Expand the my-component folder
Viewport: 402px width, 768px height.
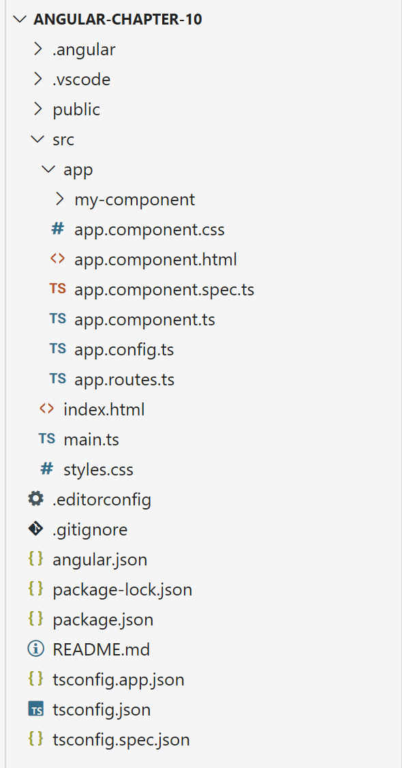click(x=59, y=198)
